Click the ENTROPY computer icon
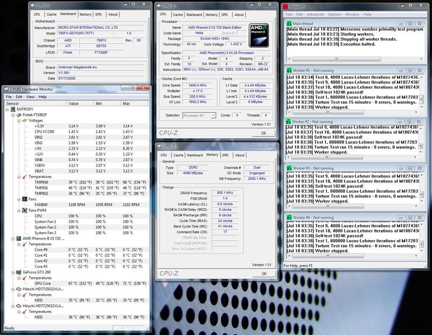This screenshot has height=335, width=432. (x=13, y=110)
